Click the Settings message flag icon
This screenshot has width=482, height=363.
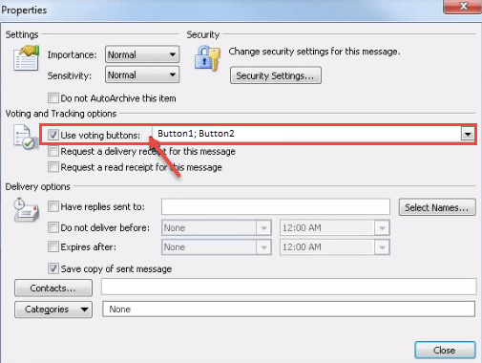(26, 58)
